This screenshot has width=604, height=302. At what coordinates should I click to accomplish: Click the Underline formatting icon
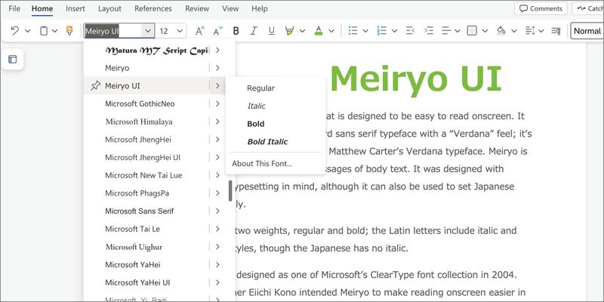271,31
